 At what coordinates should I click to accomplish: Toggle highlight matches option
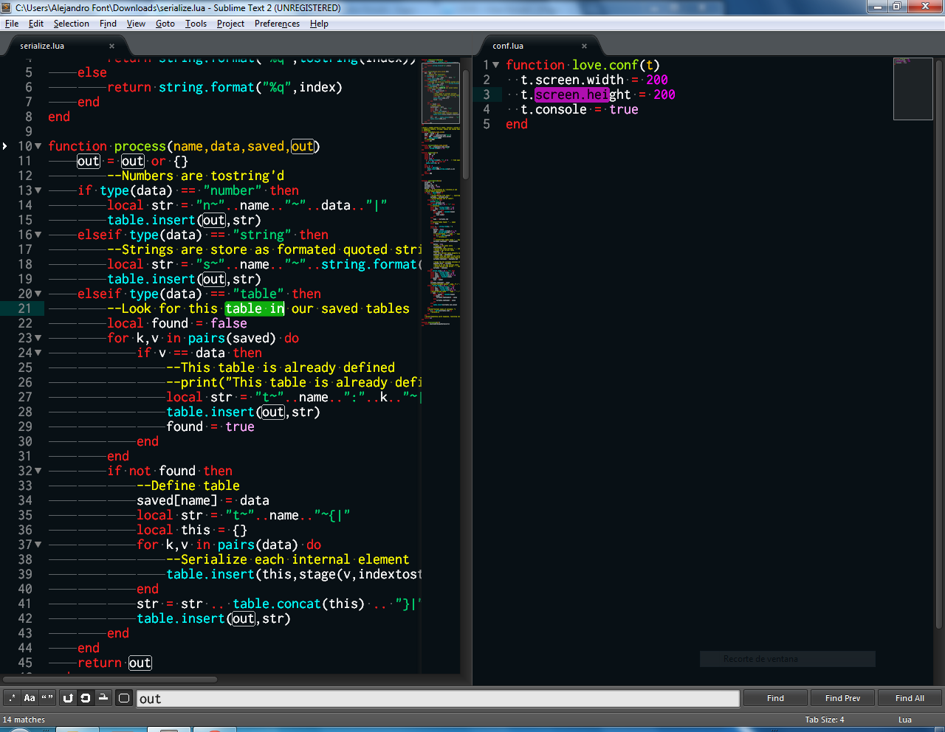[x=124, y=698]
